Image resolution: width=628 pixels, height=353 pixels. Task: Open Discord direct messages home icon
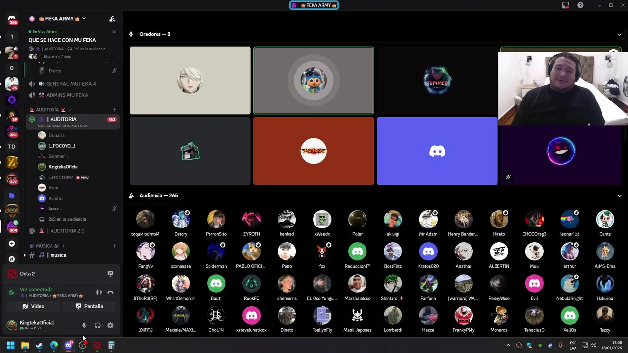(12, 20)
